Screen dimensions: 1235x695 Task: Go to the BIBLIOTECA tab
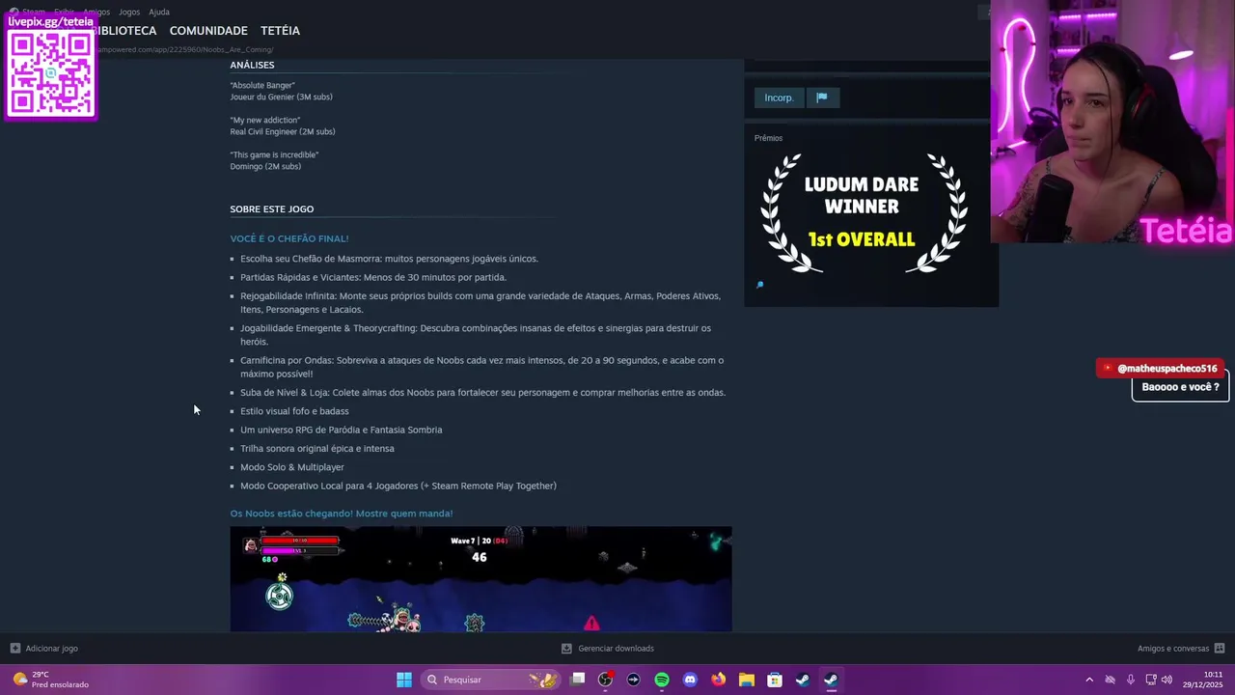click(125, 31)
